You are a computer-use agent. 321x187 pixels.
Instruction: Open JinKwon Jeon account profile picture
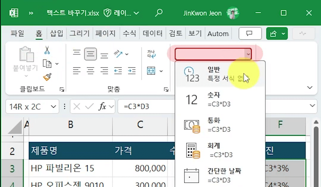click(x=232, y=13)
